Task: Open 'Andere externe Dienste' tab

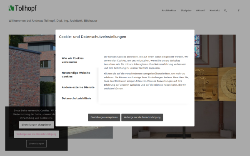Action: pyautogui.click(x=78, y=87)
